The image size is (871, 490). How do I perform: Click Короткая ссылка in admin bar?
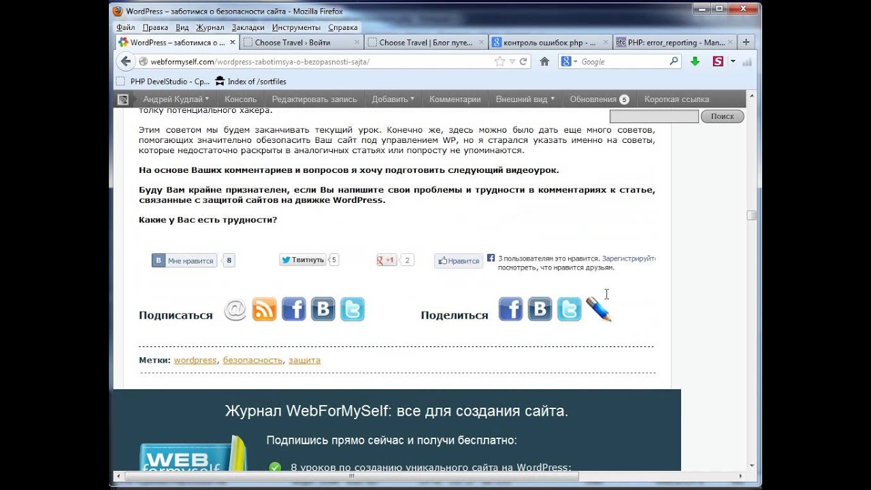click(676, 99)
